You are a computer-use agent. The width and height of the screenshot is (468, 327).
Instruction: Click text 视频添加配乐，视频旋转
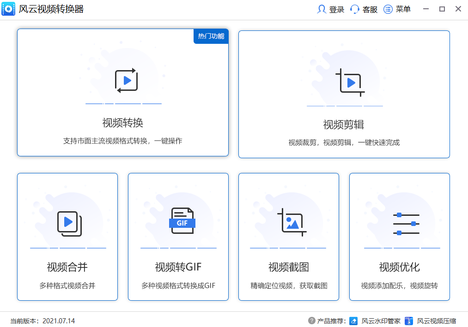pos(399,285)
